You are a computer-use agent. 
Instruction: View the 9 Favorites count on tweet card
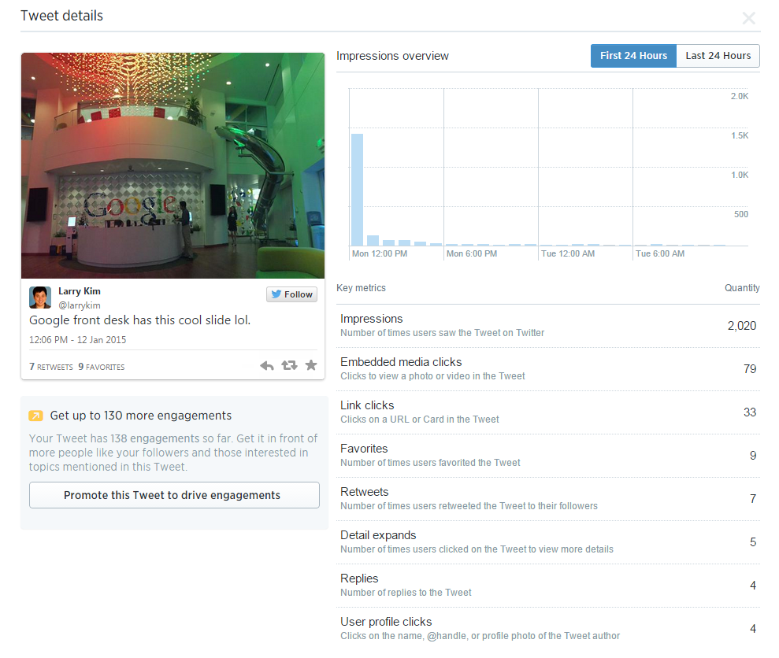point(102,367)
